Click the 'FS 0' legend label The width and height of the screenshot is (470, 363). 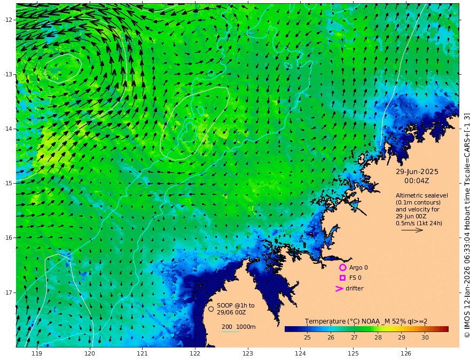[355, 278]
